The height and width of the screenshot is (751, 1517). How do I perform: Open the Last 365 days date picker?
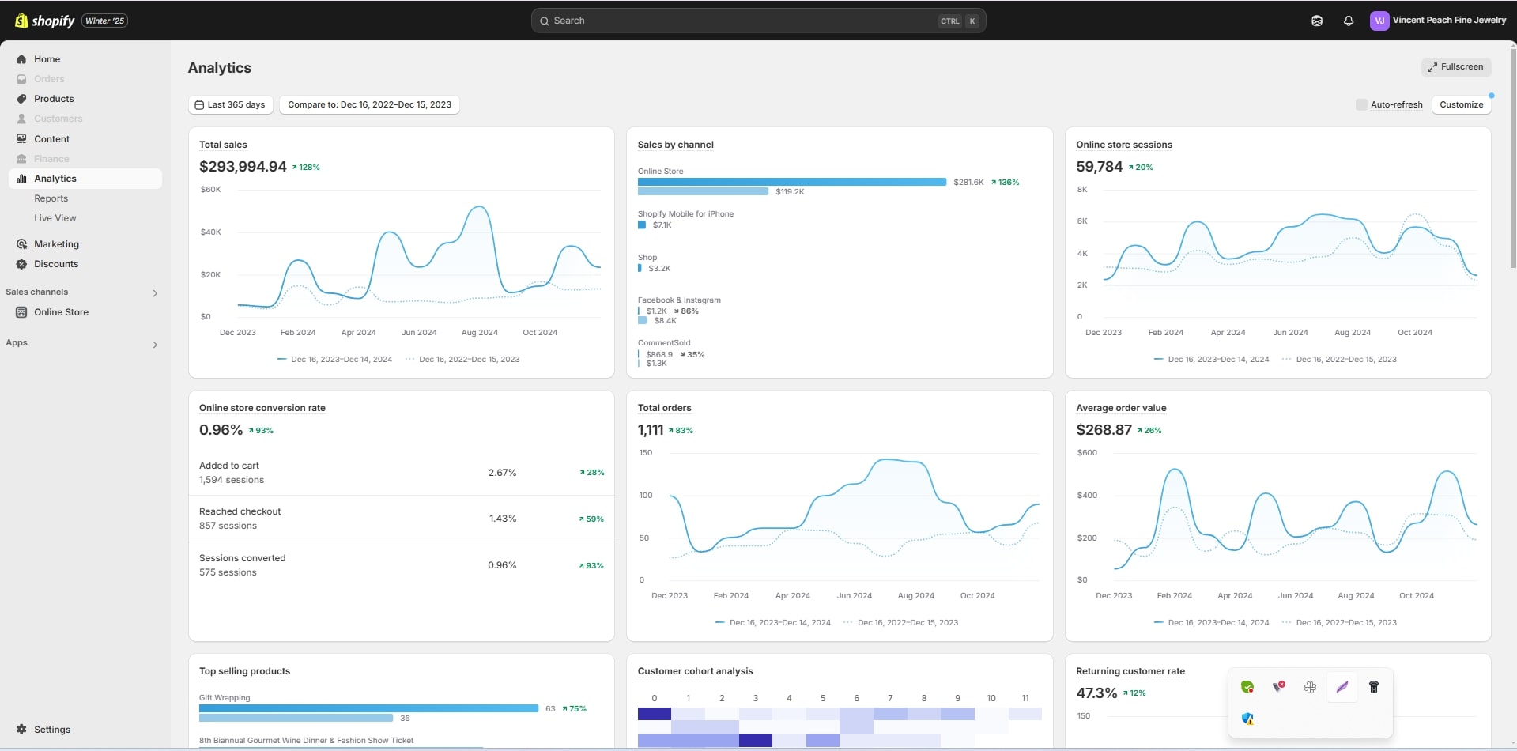coord(230,104)
